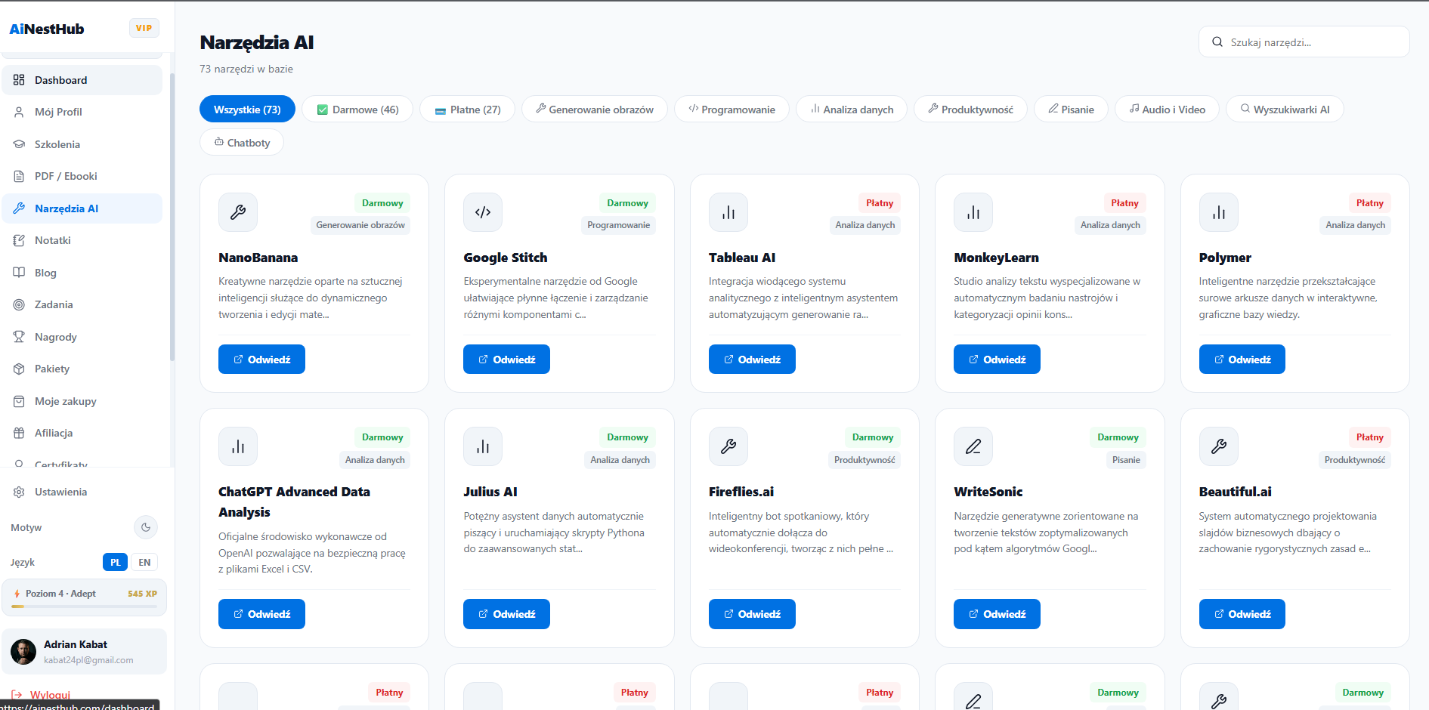Click the '73 narzędzi w bazie' text

point(246,69)
